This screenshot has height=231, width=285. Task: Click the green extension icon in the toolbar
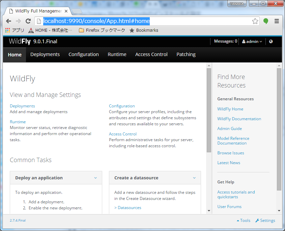tap(266, 21)
